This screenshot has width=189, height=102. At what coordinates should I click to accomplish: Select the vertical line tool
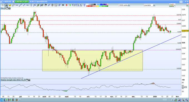31,5
